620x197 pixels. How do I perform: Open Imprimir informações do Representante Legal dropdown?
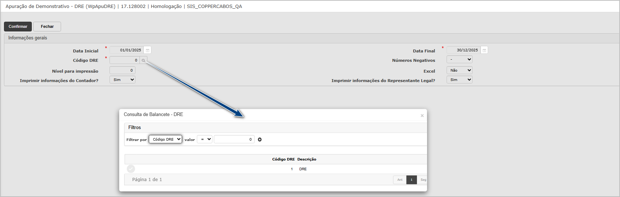[x=459, y=80]
